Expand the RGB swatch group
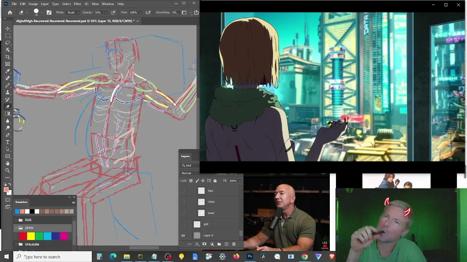467x262 pixels. pyautogui.click(x=16, y=220)
